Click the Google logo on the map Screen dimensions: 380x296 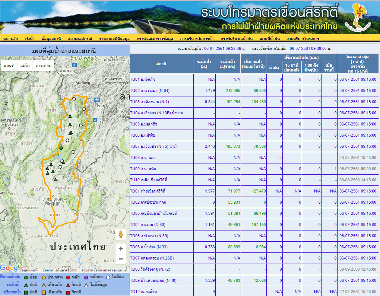tap(11, 268)
